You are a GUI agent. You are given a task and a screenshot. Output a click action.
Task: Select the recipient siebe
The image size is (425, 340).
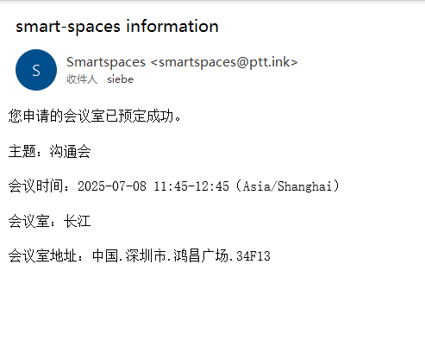(x=120, y=79)
